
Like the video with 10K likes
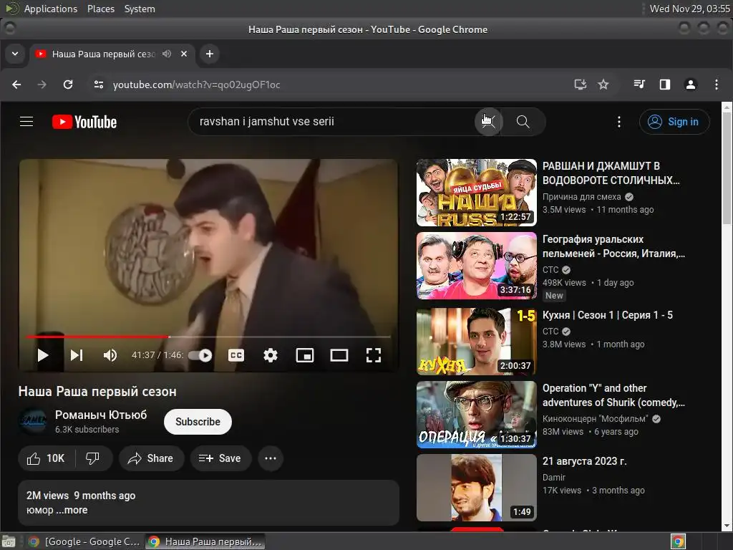(47, 458)
